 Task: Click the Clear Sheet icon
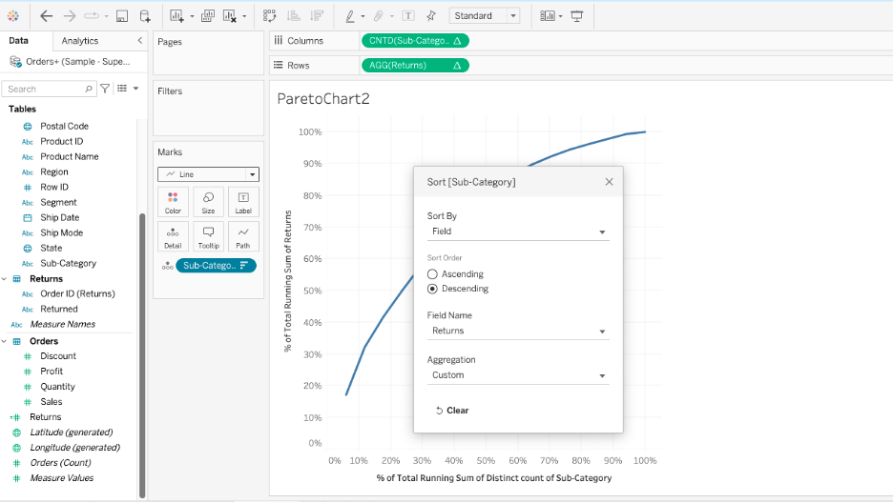click(x=230, y=16)
